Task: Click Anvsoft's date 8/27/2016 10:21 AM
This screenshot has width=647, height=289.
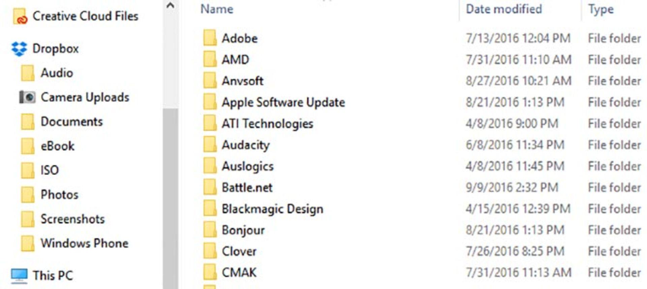Action: coord(519,81)
